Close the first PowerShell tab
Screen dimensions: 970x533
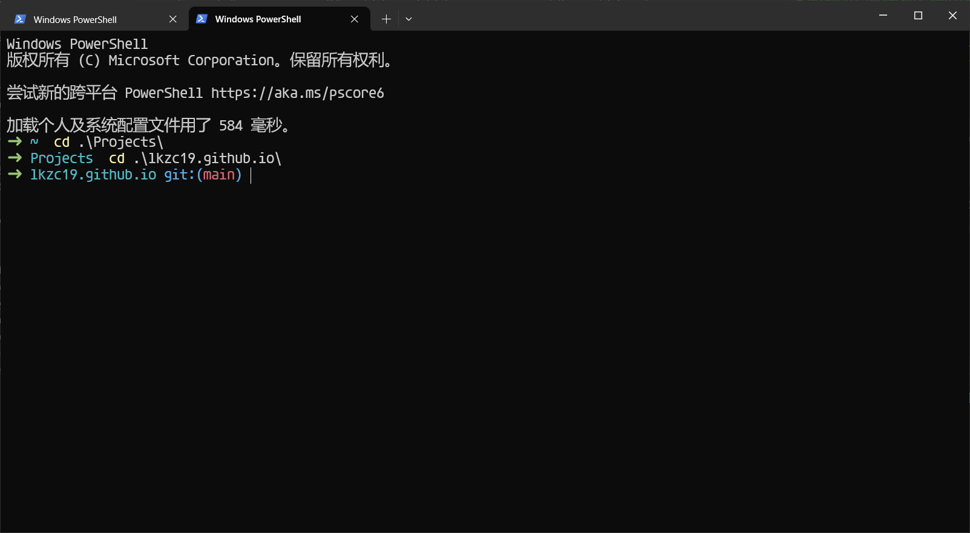173,19
